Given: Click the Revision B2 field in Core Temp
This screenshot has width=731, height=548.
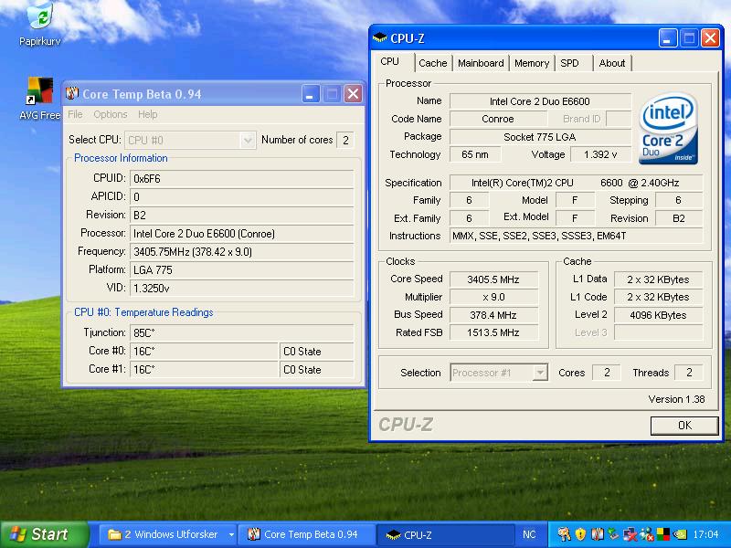Looking at the screenshot, I should (241, 216).
